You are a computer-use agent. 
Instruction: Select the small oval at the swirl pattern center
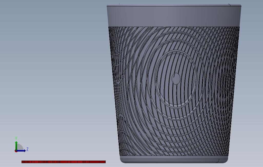click(176, 78)
